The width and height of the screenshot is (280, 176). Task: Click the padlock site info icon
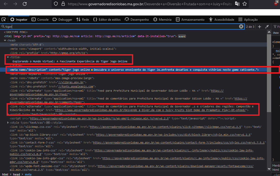click(x=63, y=4)
